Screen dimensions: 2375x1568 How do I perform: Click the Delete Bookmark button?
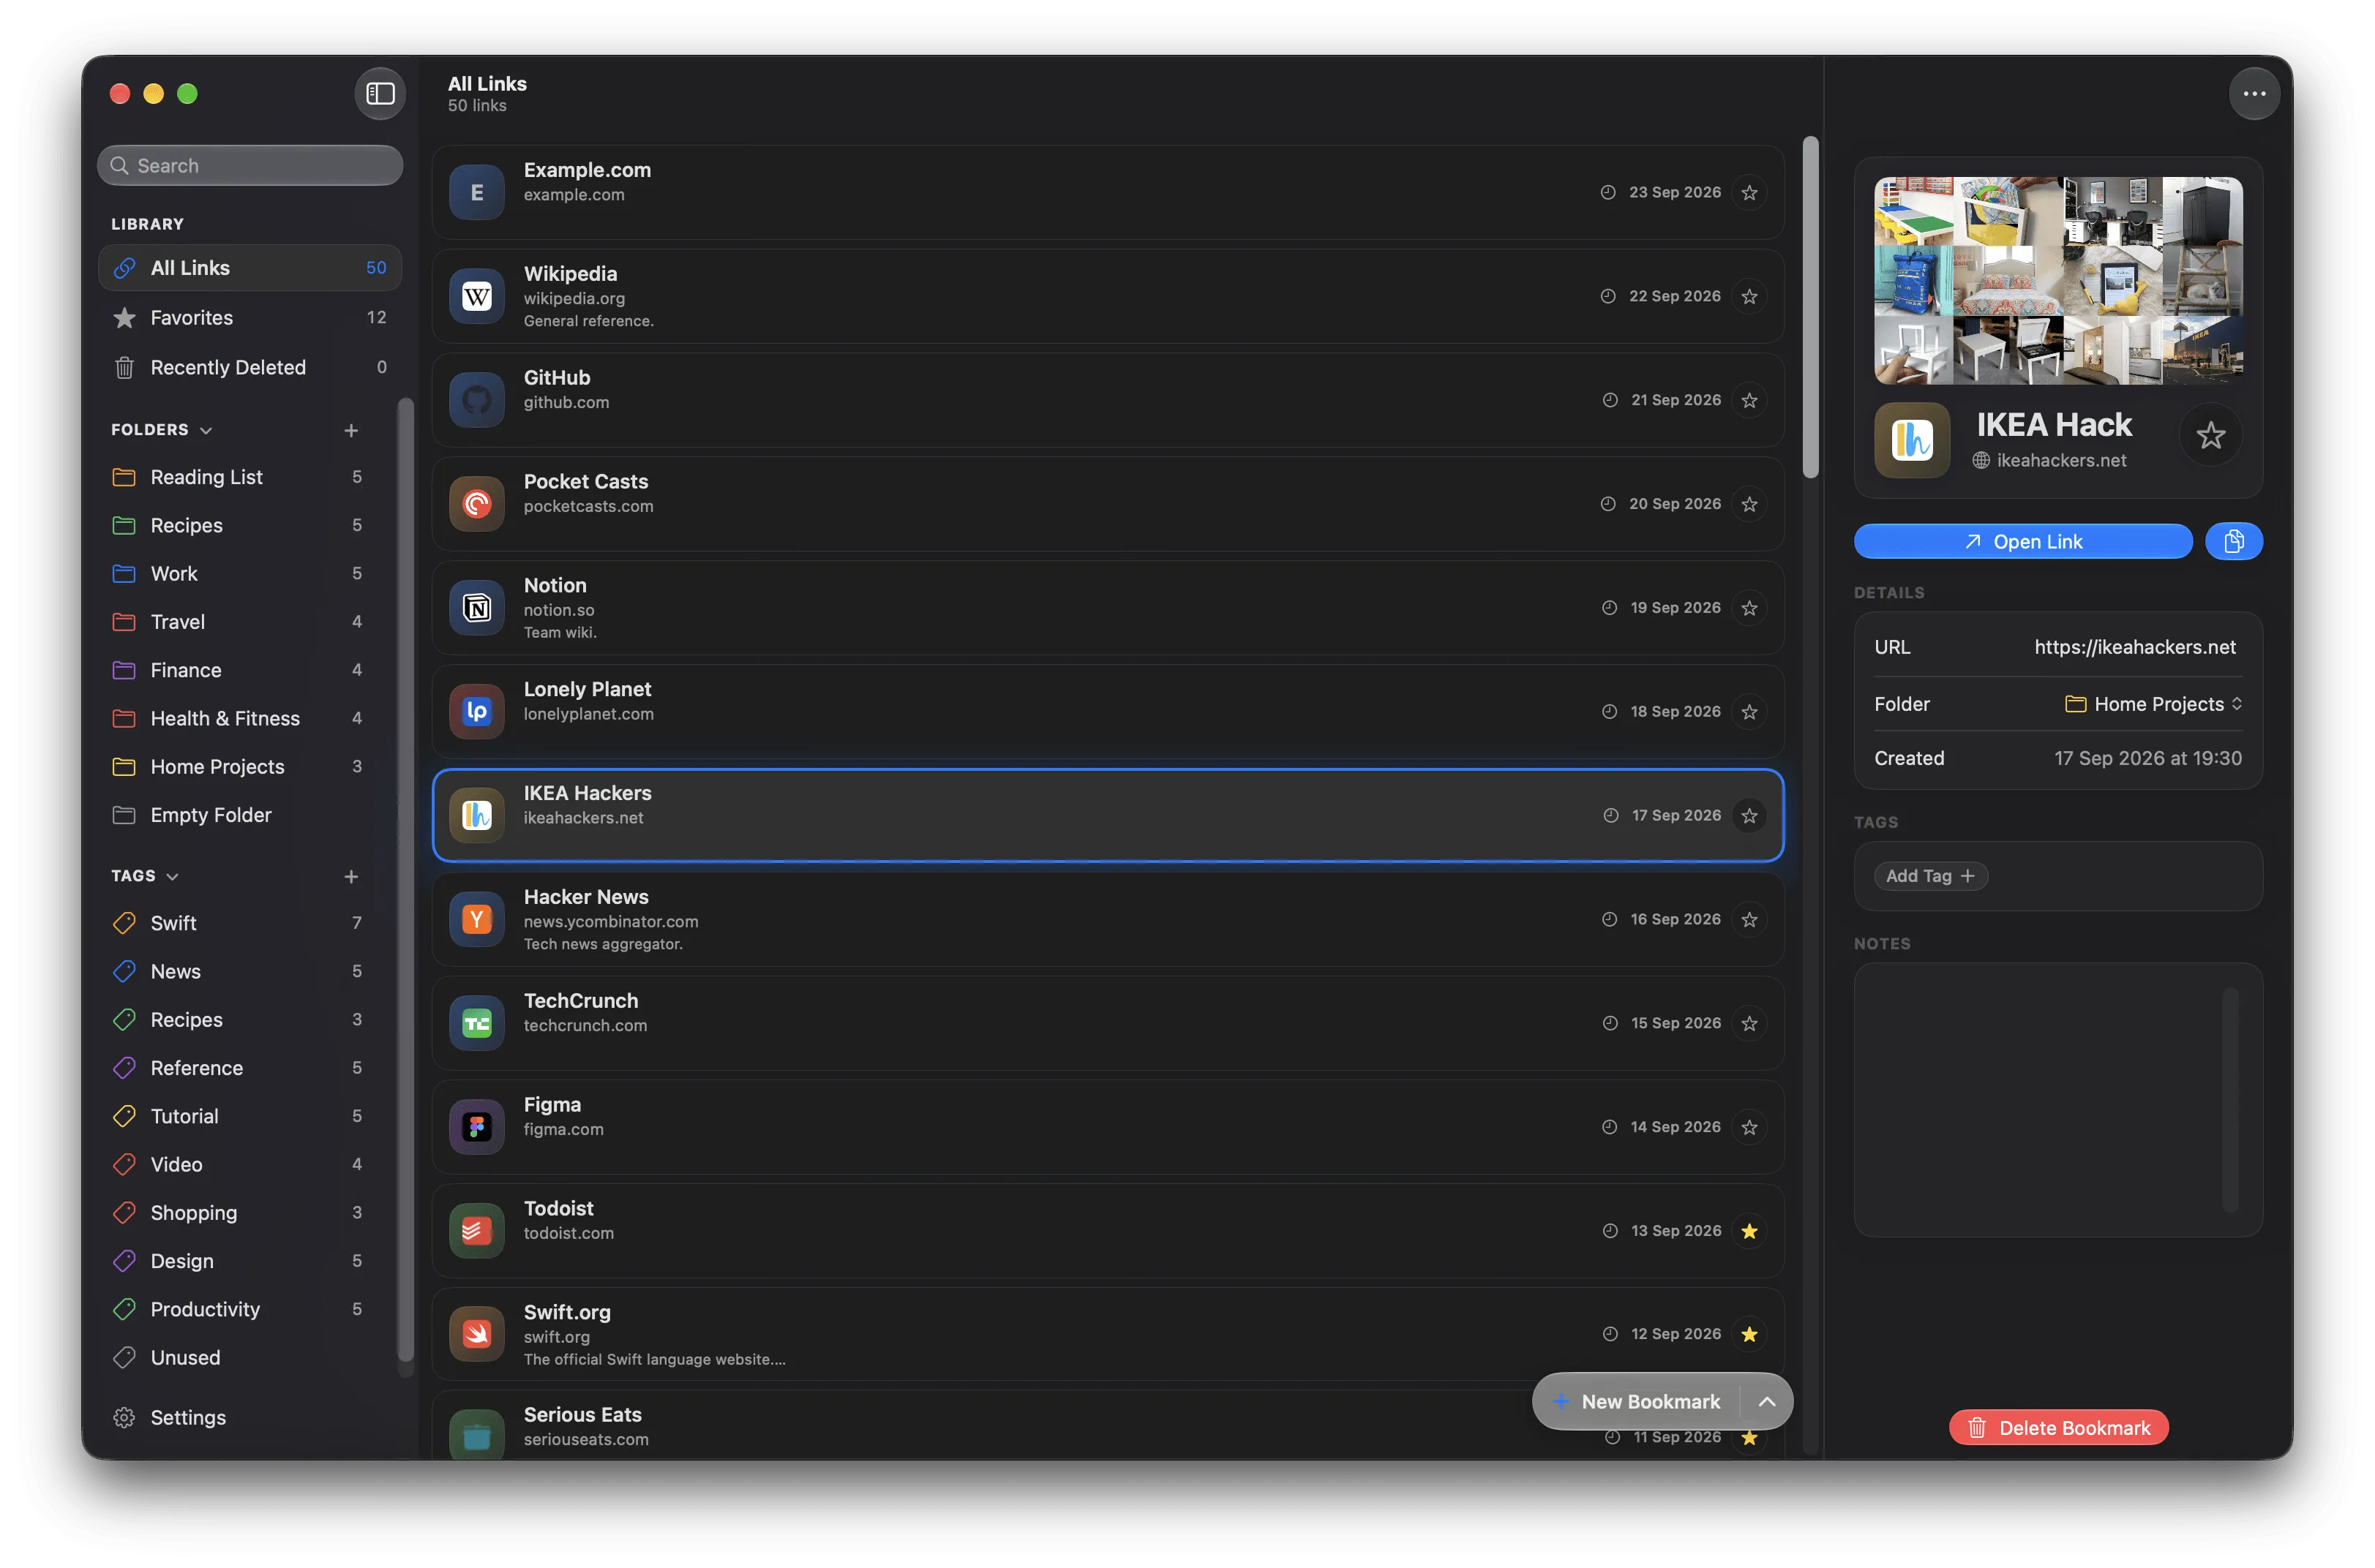[2058, 1427]
